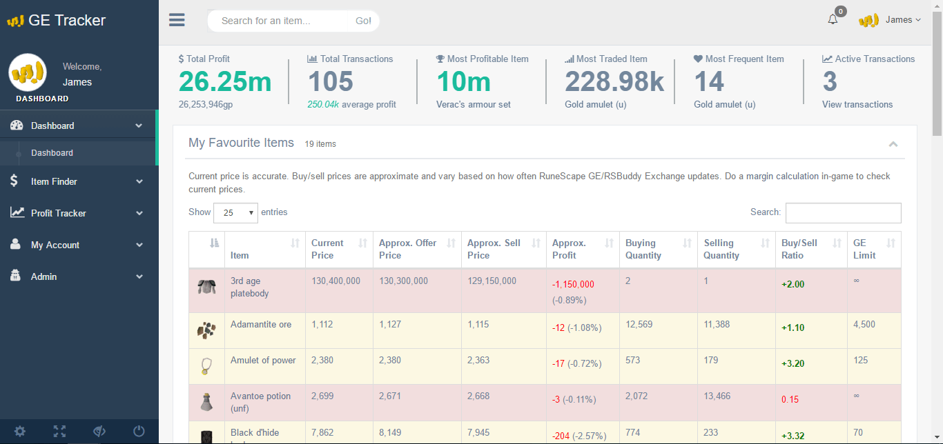Click the 3rd age platebody item icon
This screenshot has width=943, height=444.
click(206, 287)
